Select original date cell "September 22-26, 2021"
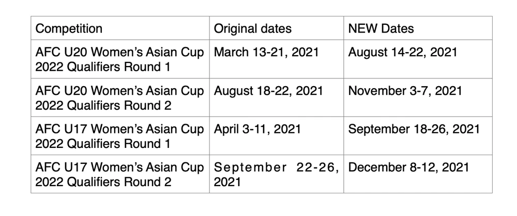 pyautogui.click(x=276, y=174)
